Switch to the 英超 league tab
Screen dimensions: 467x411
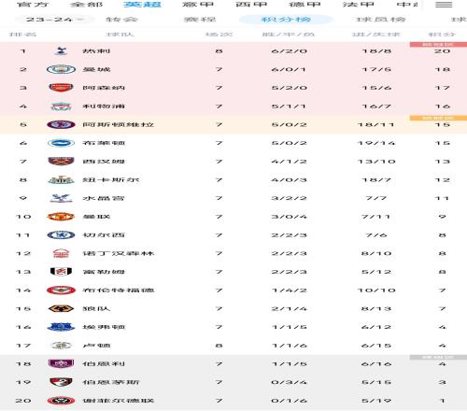point(142,5)
